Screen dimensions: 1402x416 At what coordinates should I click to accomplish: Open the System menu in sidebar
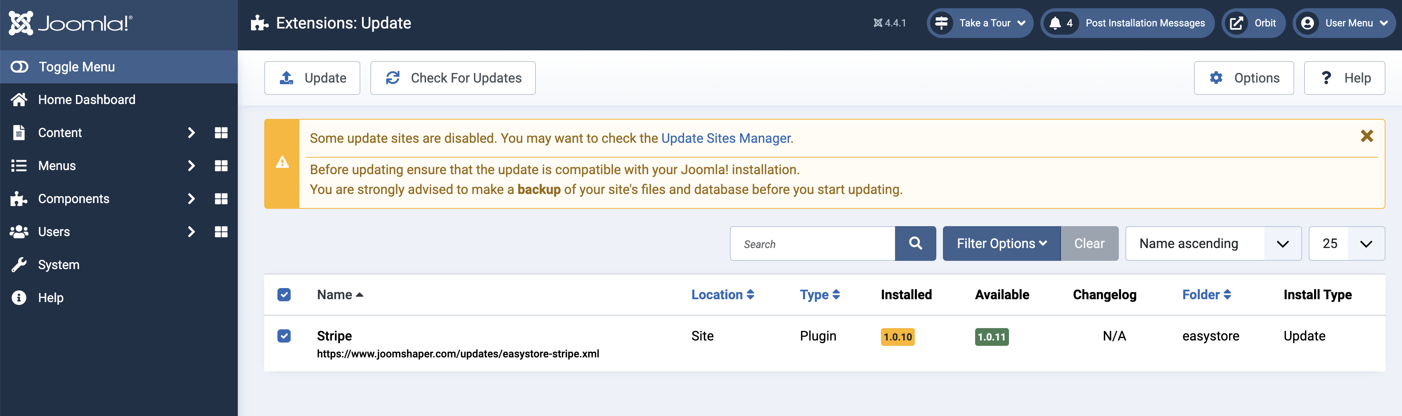point(59,265)
